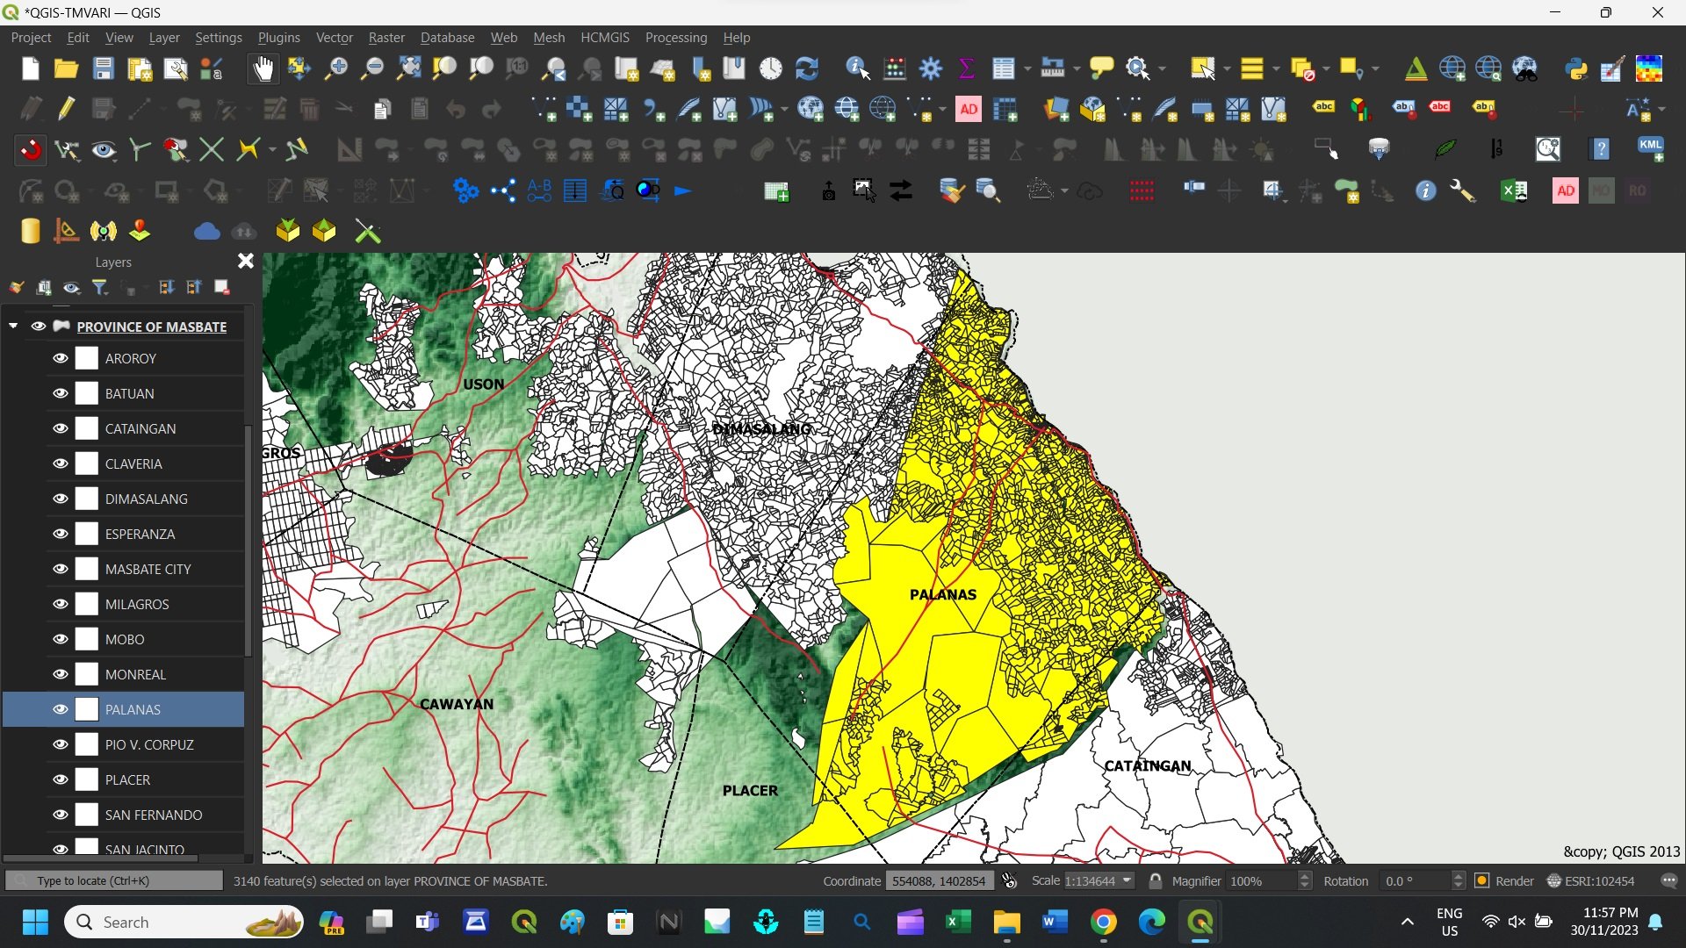
Task: Open the Scale dropdown in the status bar
Action: click(1127, 880)
